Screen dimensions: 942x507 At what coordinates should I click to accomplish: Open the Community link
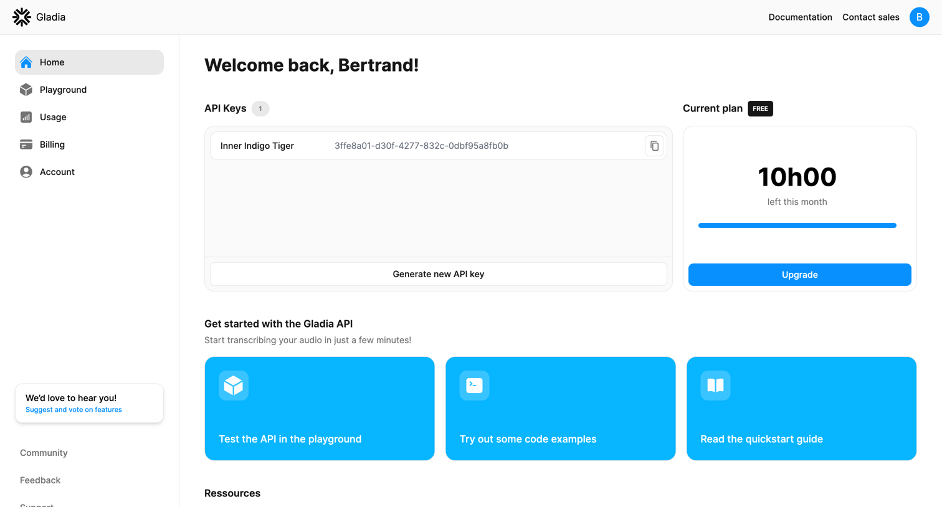coord(44,453)
